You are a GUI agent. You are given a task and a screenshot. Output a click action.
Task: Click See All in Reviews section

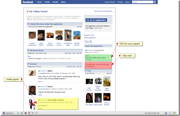[79, 67]
